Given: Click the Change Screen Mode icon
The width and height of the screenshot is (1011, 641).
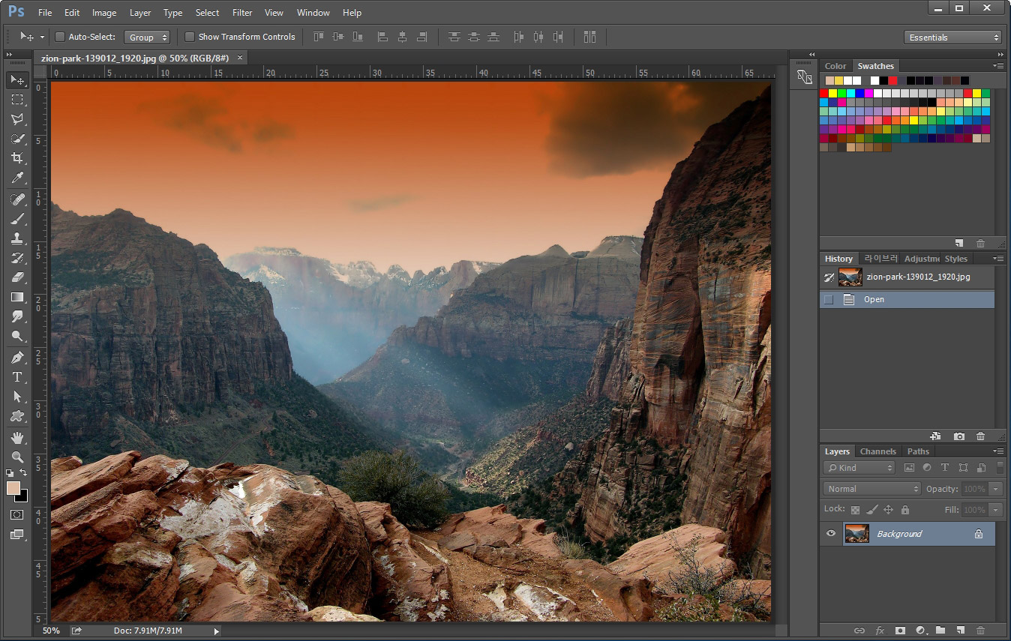Looking at the screenshot, I should tap(17, 535).
